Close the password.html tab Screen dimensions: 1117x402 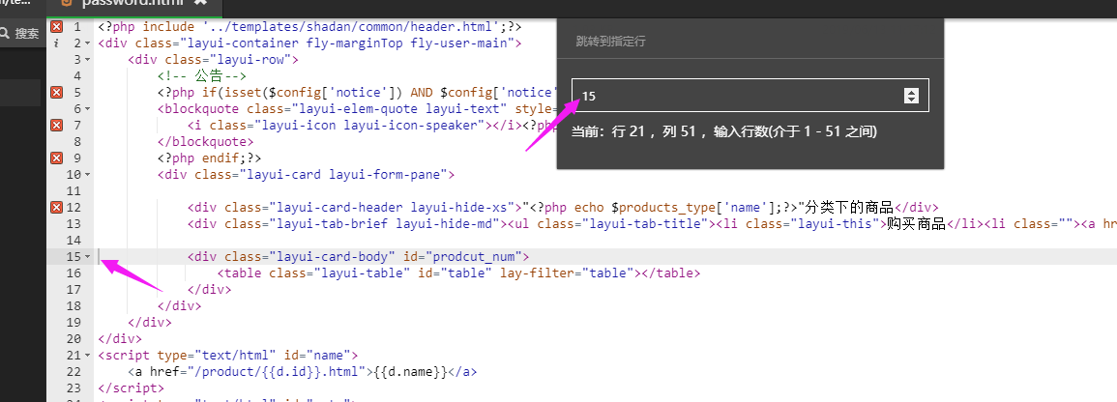click(x=201, y=2)
